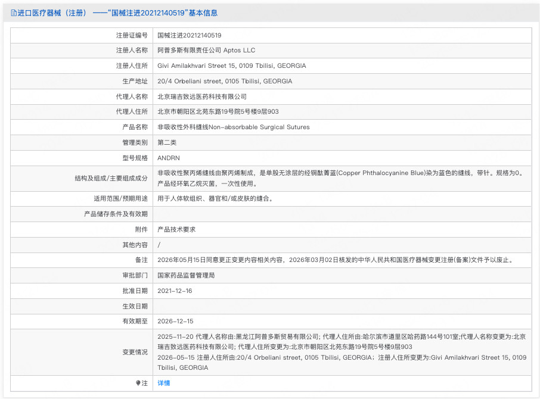The width and height of the screenshot is (540, 399).
Task: Click the 代理人住所 label
Action: click(132, 111)
